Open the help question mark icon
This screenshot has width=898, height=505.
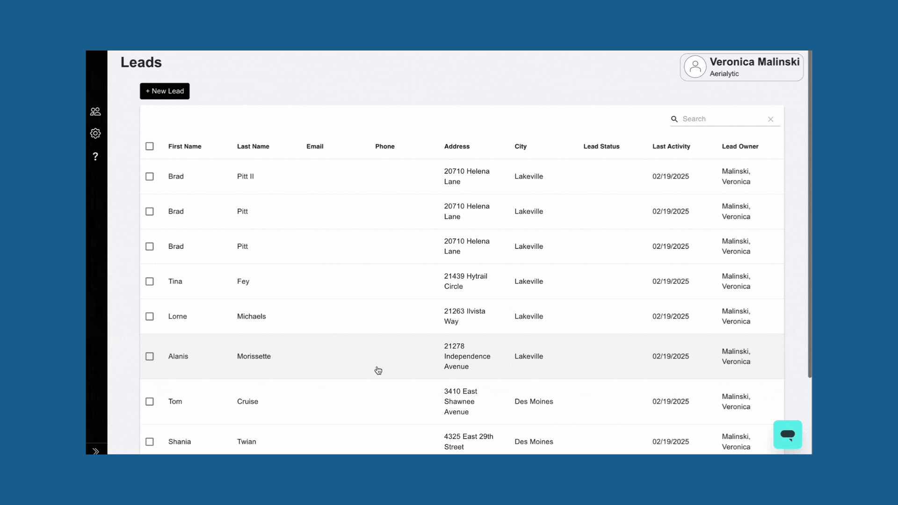[x=95, y=156]
